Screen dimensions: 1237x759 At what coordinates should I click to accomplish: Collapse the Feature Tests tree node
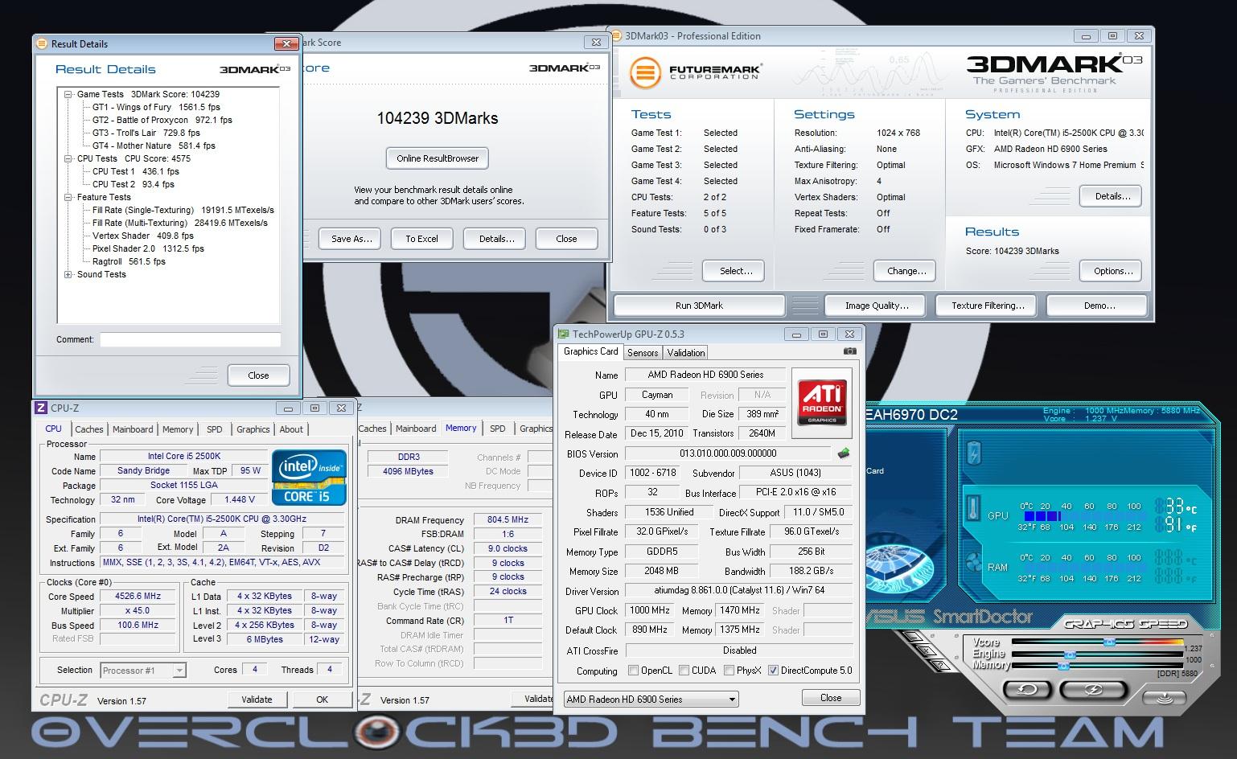pyautogui.click(x=69, y=197)
